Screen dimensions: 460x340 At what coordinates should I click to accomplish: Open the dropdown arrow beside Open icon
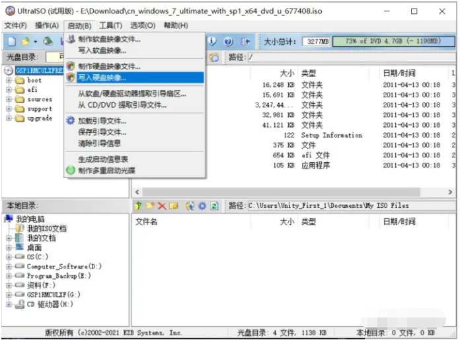[x=35, y=42]
